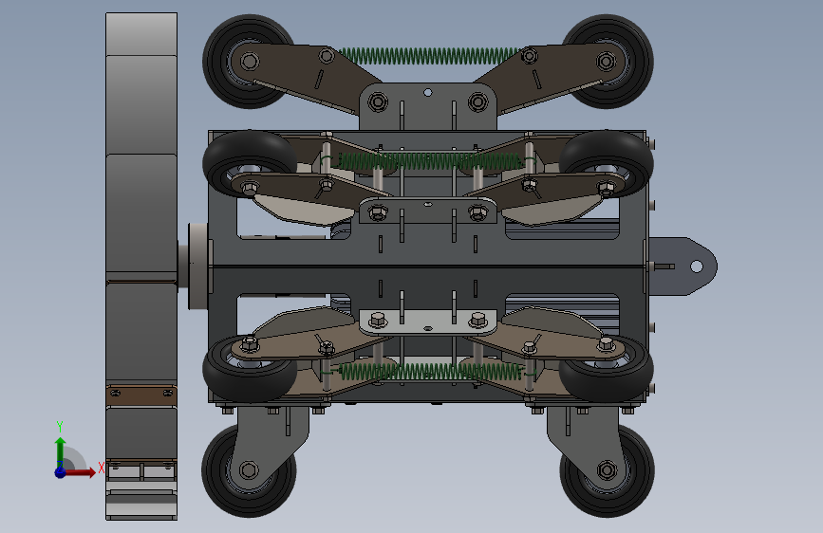
Task: Click the hub cylinder joining disk to frame
Action: coord(197,266)
